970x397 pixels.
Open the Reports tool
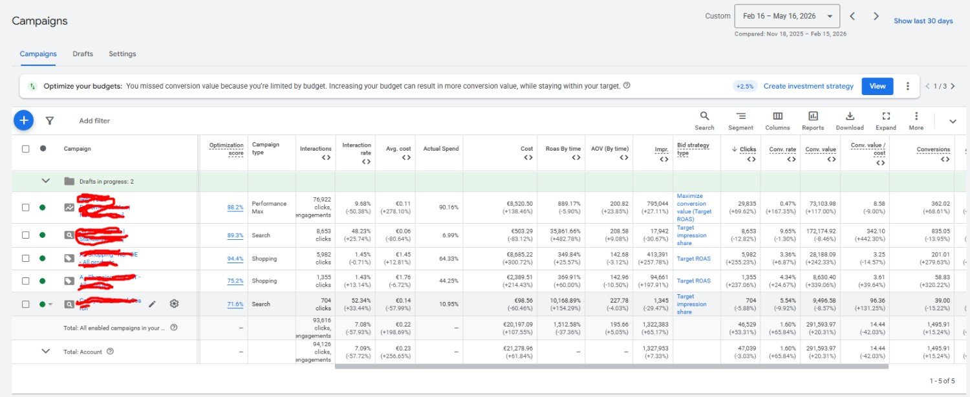click(x=813, y=120)
